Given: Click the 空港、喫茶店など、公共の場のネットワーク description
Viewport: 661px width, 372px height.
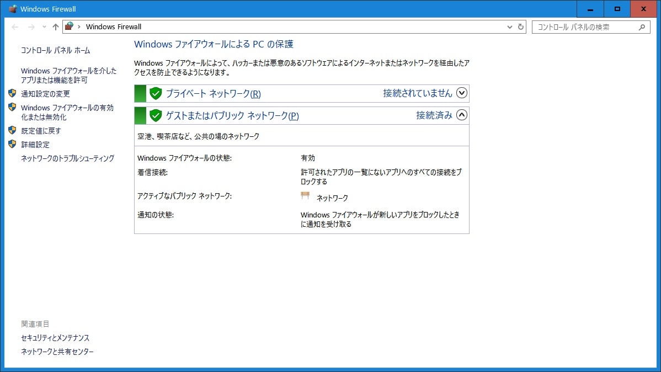Looking at the screenshot, I should [x=199, y=137].
